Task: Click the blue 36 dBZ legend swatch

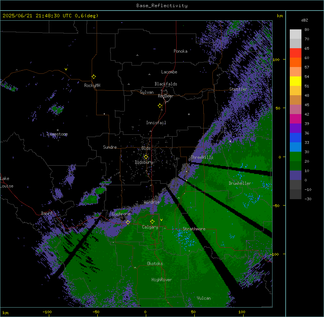Action: coord(295,137)
